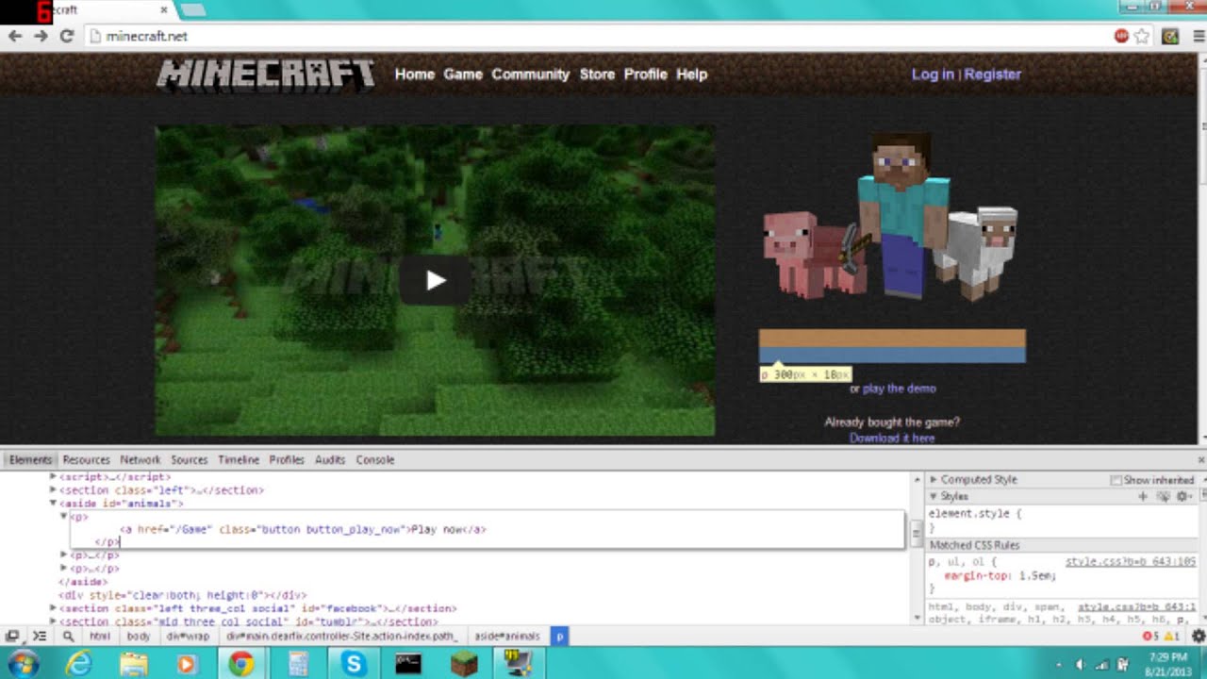Bookmark this page with the star icon
The height and width of the screenshot is (679, 1207).
pyautogui.click(x=1142, y=36)
